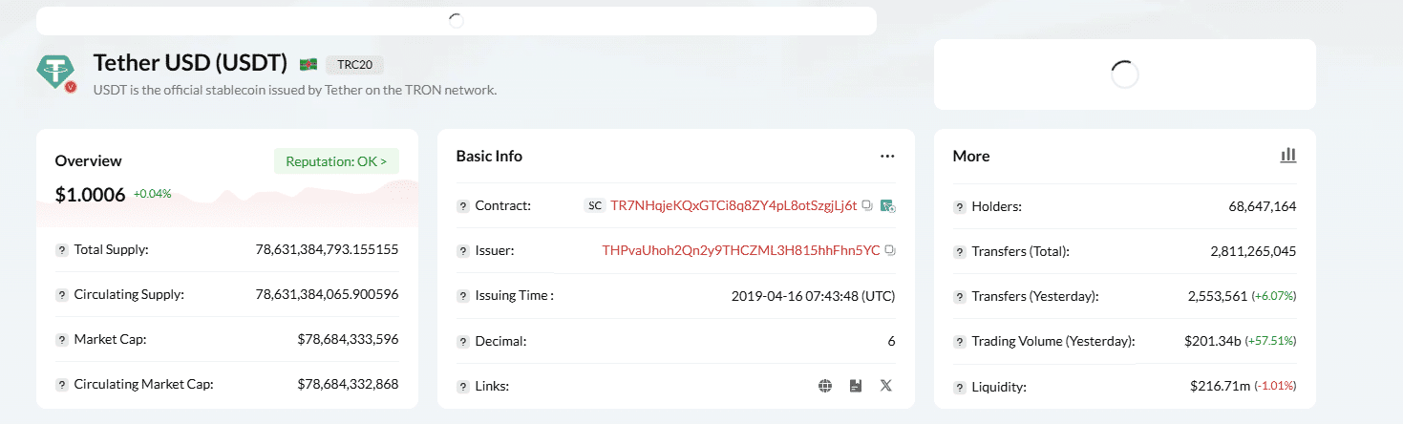This screenshot has height=424, width=1403.
Task: Click the help icon beside Market Cap
Action: coord(62,340)
